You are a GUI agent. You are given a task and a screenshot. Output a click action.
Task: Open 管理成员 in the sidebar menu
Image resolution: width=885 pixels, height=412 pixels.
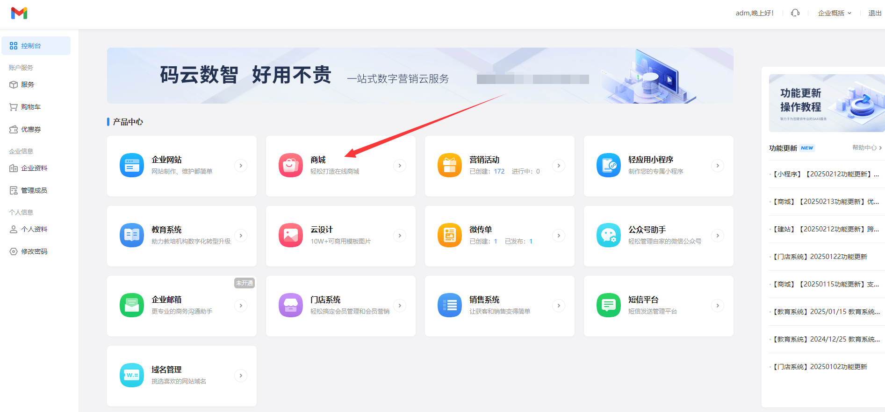[x=34, y=190]
